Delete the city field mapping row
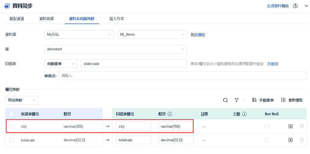Screen dimensions: 310x154 click(x=290, y=126)
